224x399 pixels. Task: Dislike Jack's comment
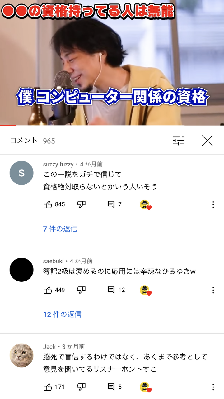click(x=81, y=387)
